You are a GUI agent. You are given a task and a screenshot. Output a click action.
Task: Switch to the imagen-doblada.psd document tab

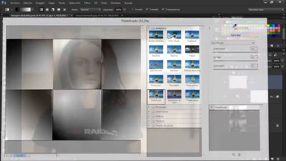coord(39,16)
